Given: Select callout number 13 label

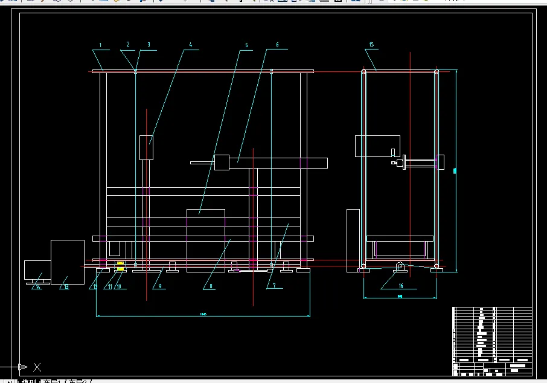Looking at the screenshot, I should pos(66,287).
